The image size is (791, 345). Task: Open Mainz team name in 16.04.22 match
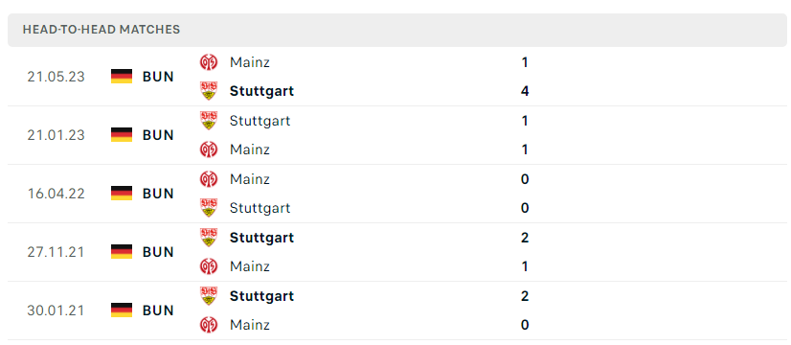click(250, 179)
